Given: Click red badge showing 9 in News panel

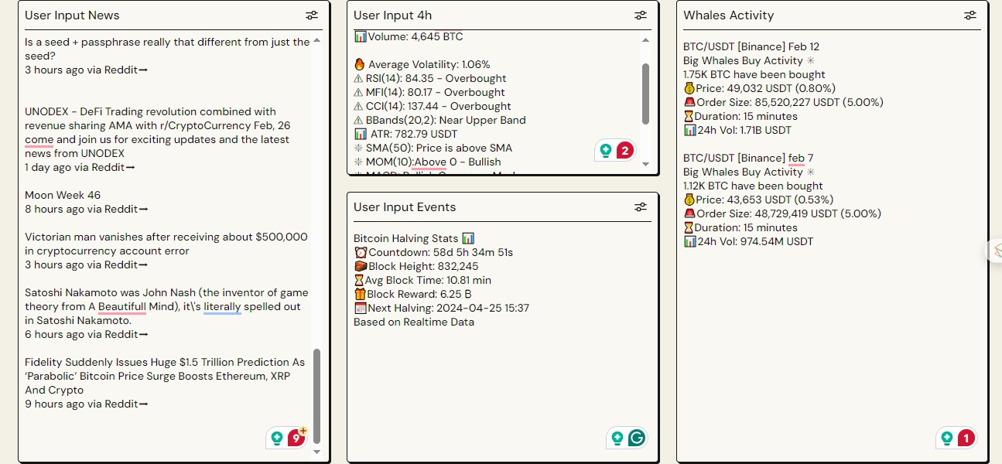Looking at the screenshot, I should point(296,438).
